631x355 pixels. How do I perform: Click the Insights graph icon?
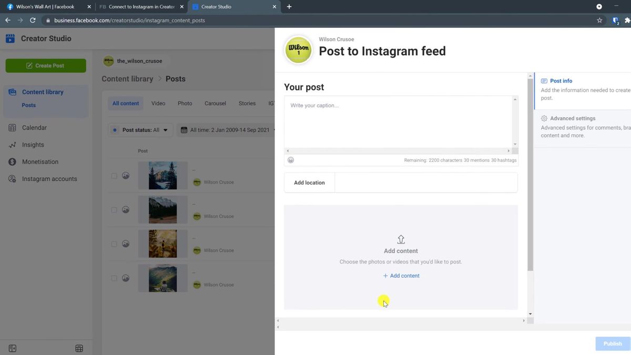coord(12,145)
